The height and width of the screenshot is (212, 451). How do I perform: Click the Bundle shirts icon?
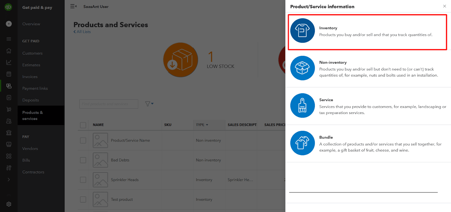coord(302,143)
